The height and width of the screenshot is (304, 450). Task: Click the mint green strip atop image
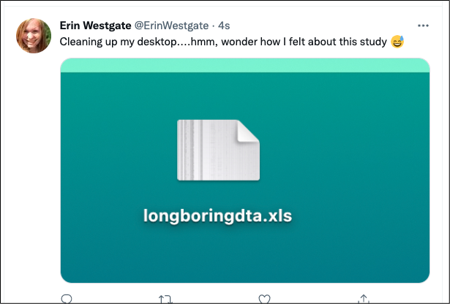click(244, 66)
